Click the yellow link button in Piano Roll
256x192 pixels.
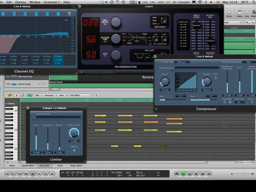[x=10, y=95]
